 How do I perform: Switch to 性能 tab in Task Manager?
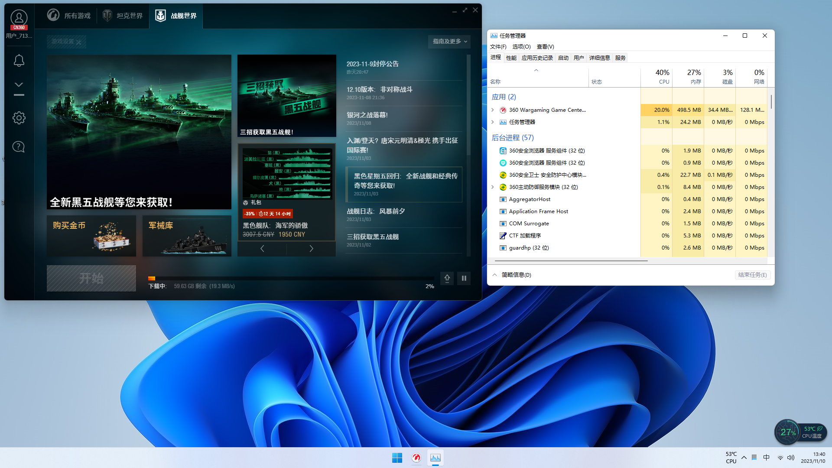[x=511, y=58]
